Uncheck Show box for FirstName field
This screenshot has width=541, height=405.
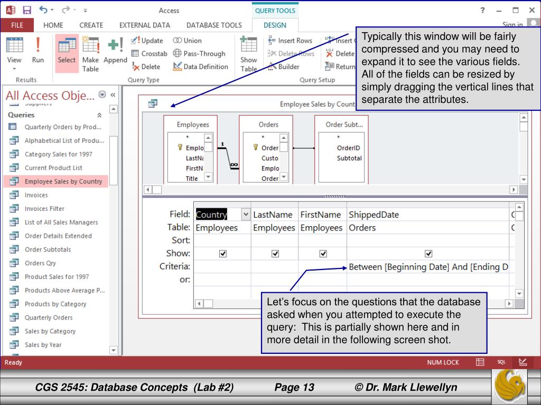pyautogui.click(x=323, y=254)
